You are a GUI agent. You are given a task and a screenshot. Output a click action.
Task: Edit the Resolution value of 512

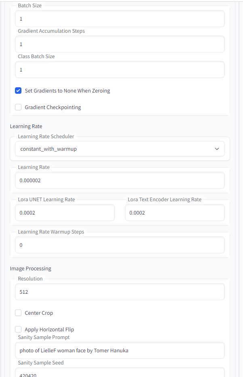click(120, 291)
